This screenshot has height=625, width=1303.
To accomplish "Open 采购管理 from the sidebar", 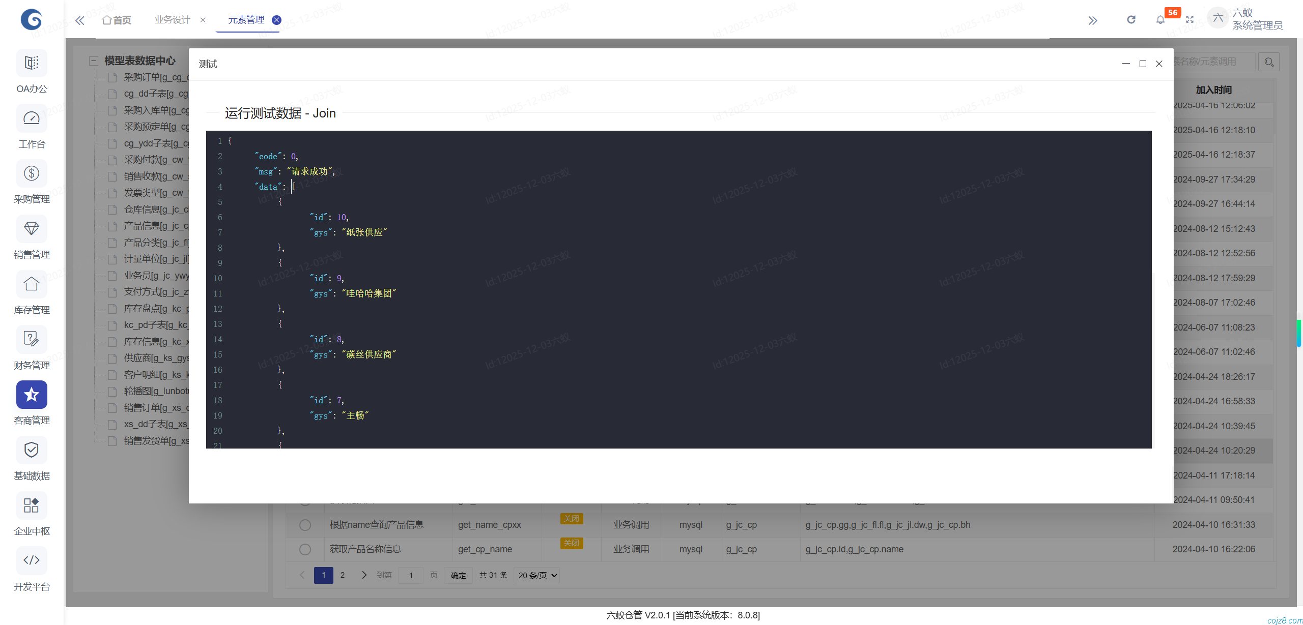I will point(31,173).
